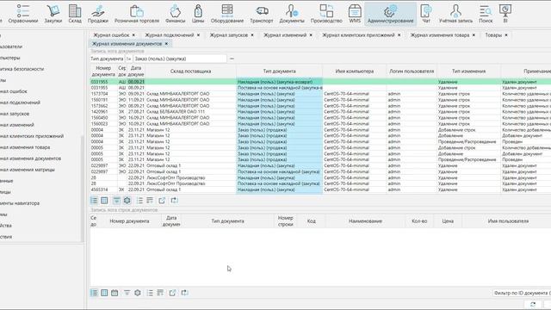Open the Цены module
Image resolution: width=551 pixels, height=310 pixels.
pos(198,14)
